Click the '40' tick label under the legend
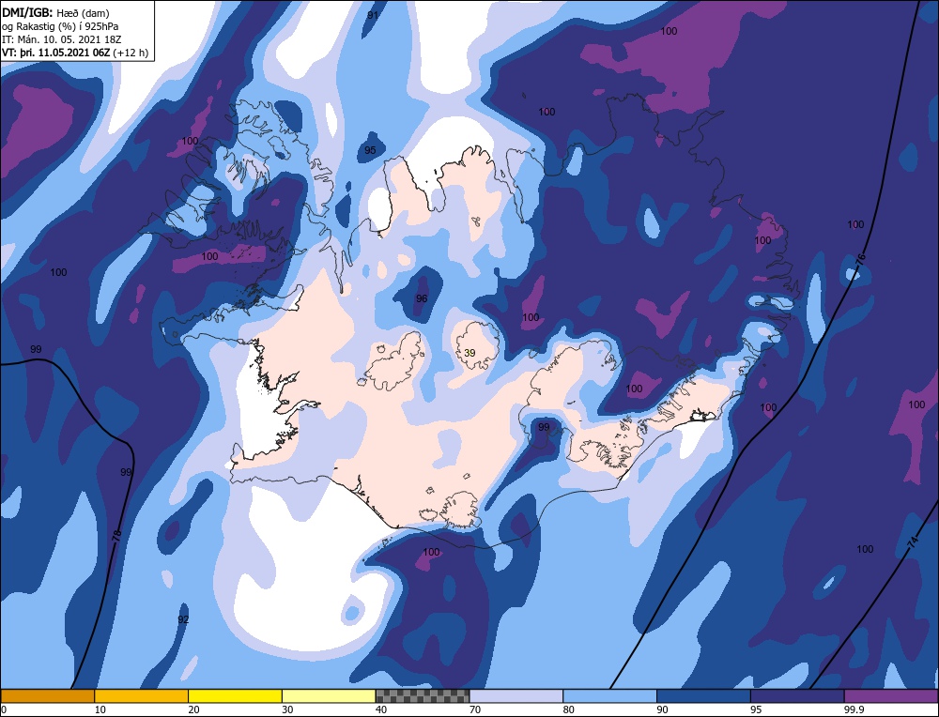Image resolution: width=939 pixels, height=717 pixels. pos(381,709)
